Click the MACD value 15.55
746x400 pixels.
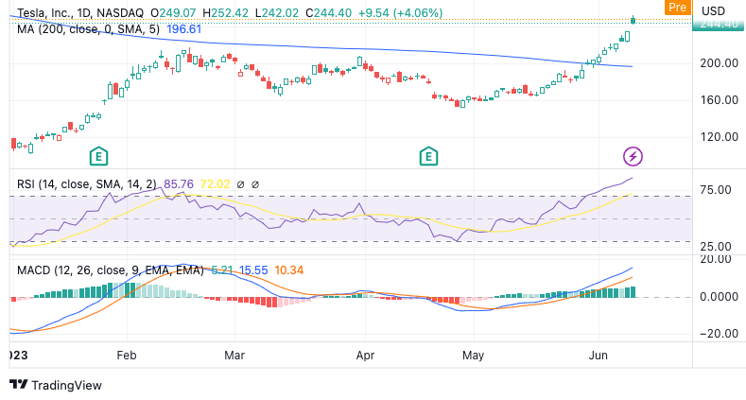coord(253,270)
